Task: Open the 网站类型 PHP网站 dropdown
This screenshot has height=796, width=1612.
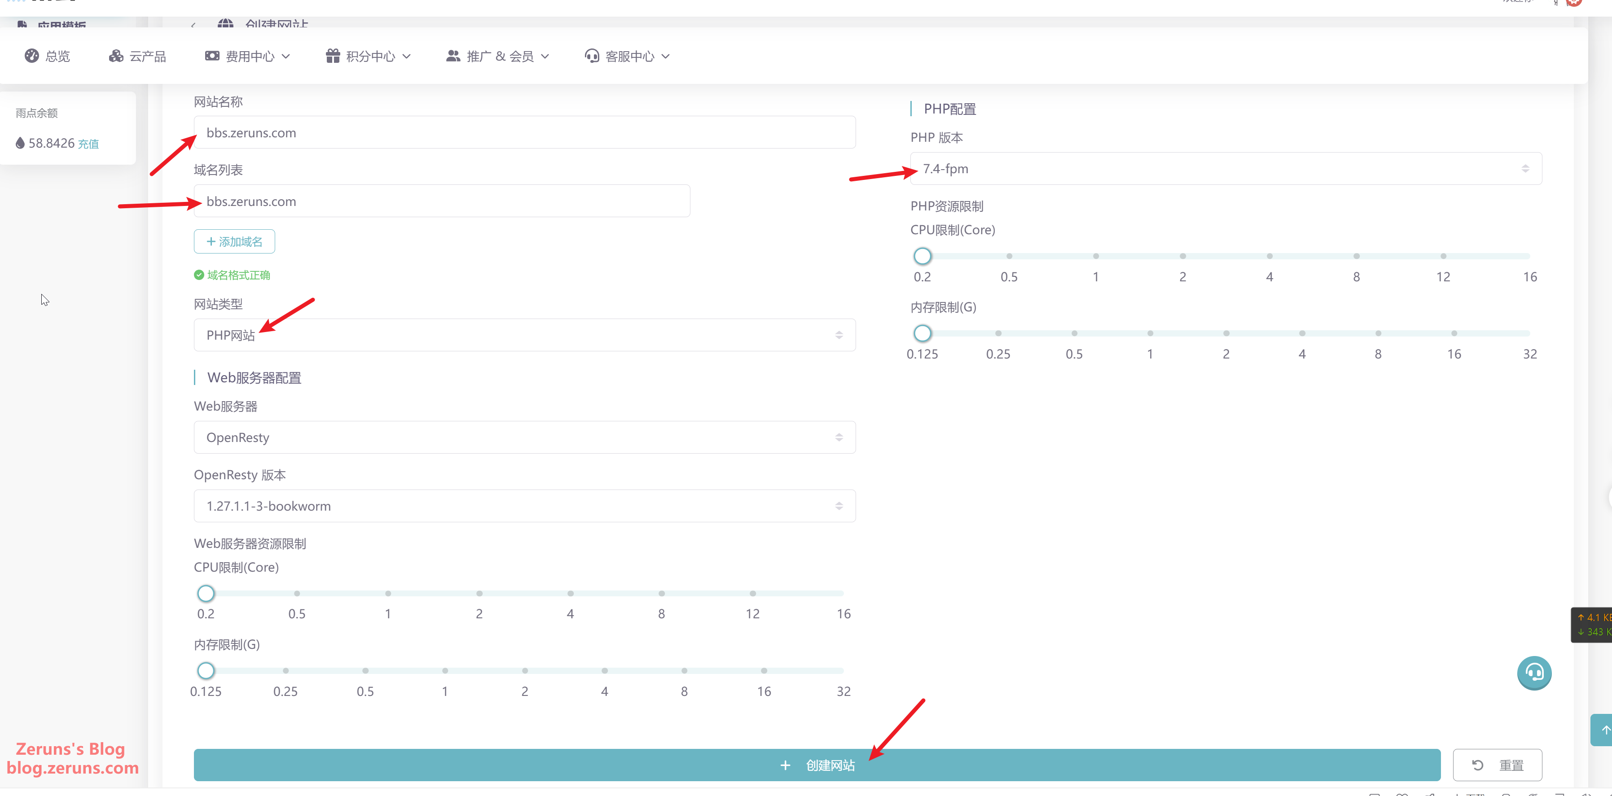Action: 524,335
